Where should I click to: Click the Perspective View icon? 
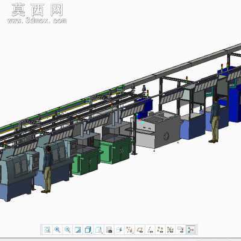point(120,230)
